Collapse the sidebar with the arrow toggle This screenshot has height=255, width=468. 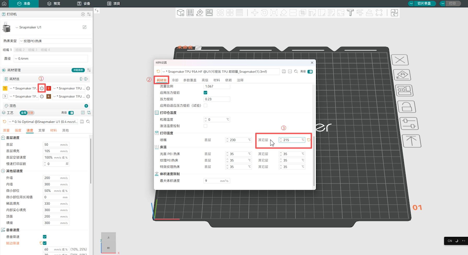point(97,10)
